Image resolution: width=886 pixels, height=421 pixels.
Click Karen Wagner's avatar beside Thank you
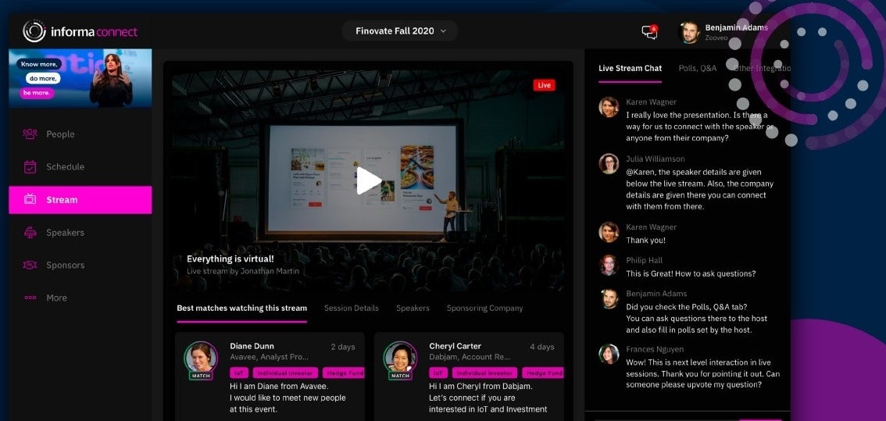[x=609, y=232]
